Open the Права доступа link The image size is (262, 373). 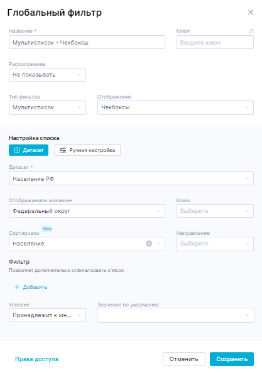tap(36, 359)
